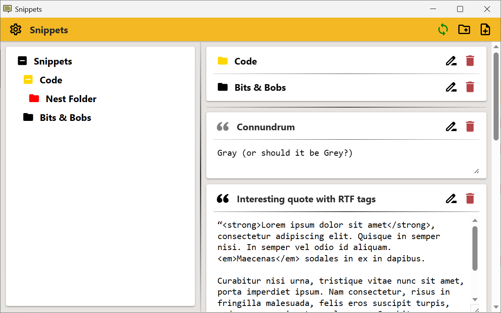
Task: Select Nest Folder in the tree
Action: click(x=71, y=99)
